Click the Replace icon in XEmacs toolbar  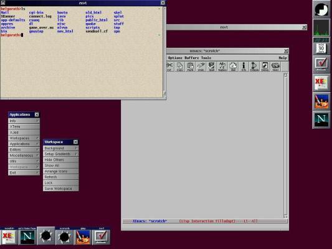[222, 67]
